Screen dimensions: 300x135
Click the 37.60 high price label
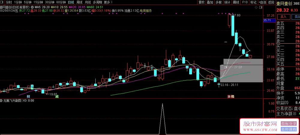237,16
